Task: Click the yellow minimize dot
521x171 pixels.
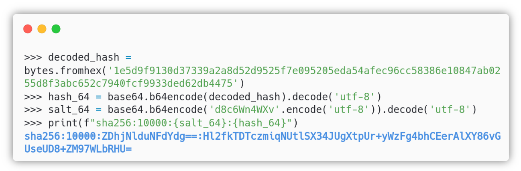Action: coord(42,29)
